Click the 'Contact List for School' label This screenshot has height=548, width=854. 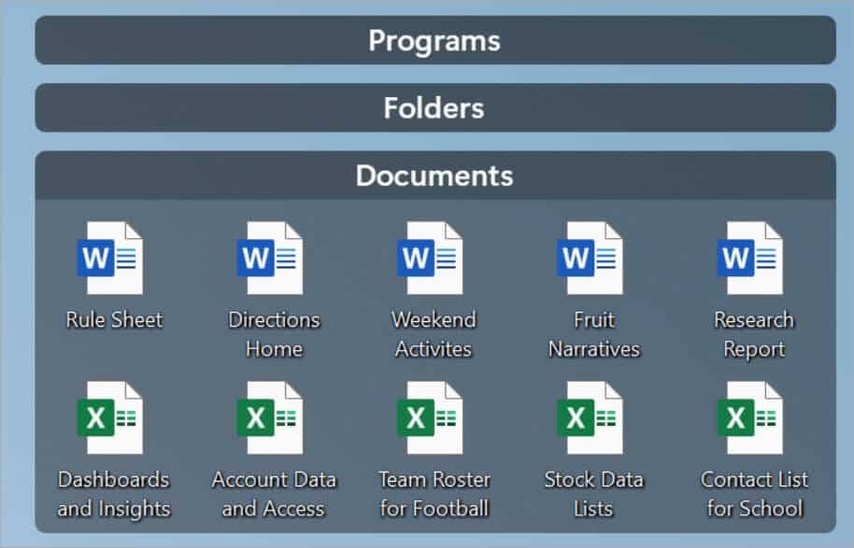754,495
